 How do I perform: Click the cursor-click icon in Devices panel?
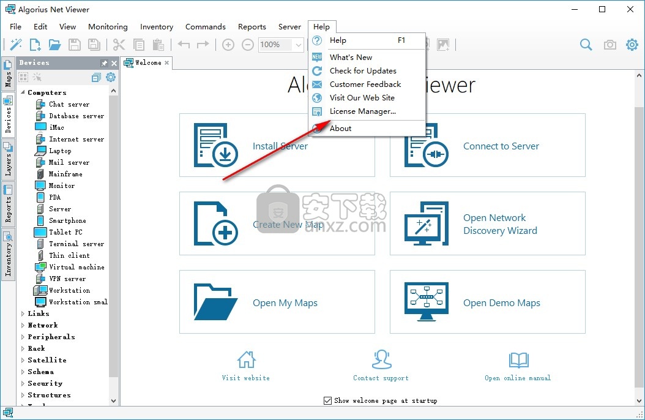click(x=37, y=77)
